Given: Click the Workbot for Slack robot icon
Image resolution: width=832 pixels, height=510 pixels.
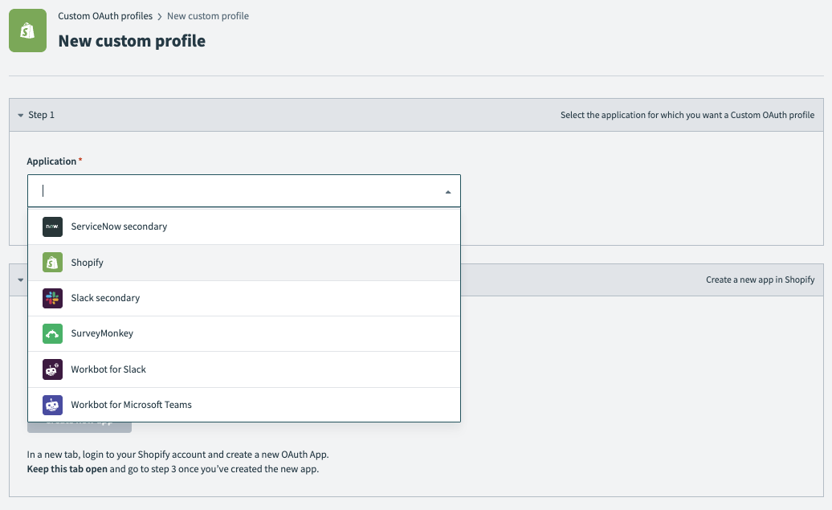Looking at the screenshot, I should pos(52,369).
